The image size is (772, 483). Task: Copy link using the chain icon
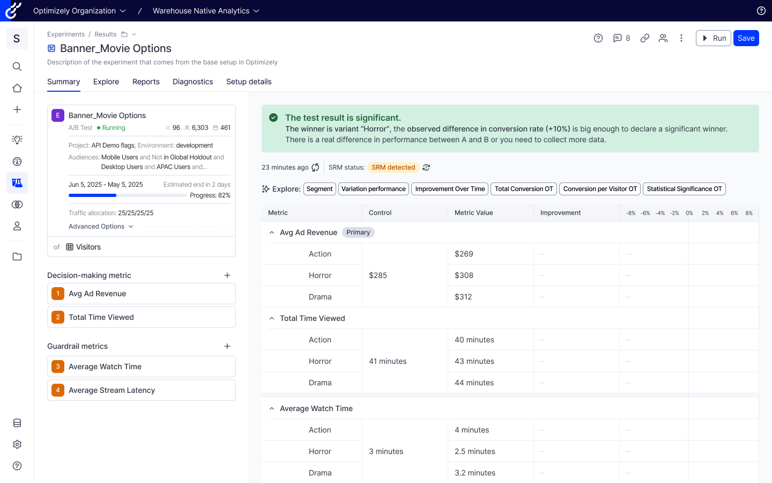click(645, 38)
